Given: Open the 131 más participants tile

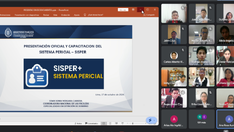Looking at the screenshot, I should point(202,119).
